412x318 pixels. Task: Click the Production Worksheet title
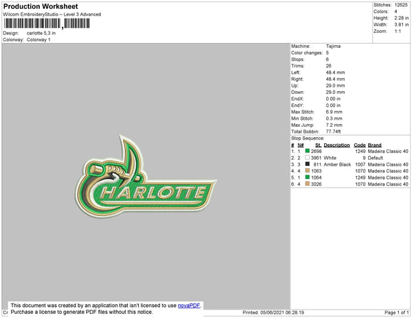click(x=41, y=6)
